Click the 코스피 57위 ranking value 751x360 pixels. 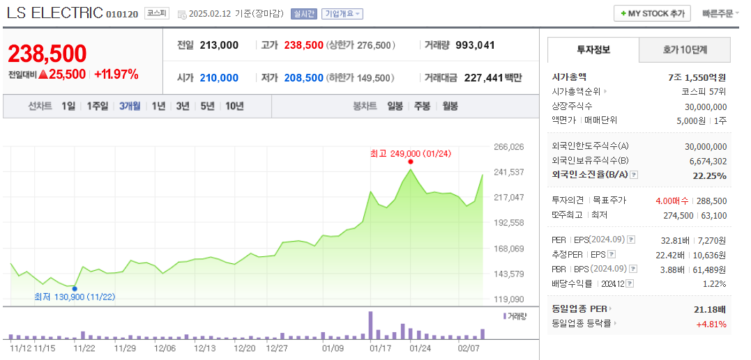coord(704,91)
